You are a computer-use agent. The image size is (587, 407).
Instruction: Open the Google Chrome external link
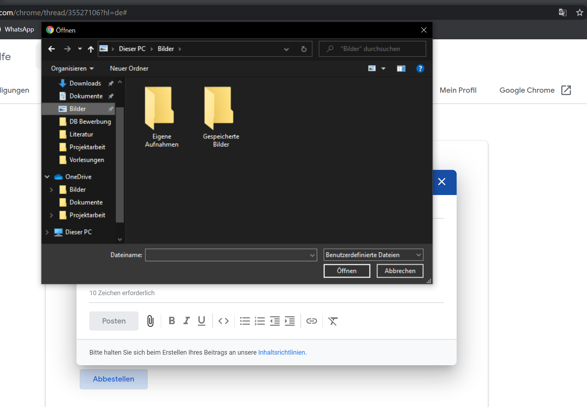[x=535, y=90]
